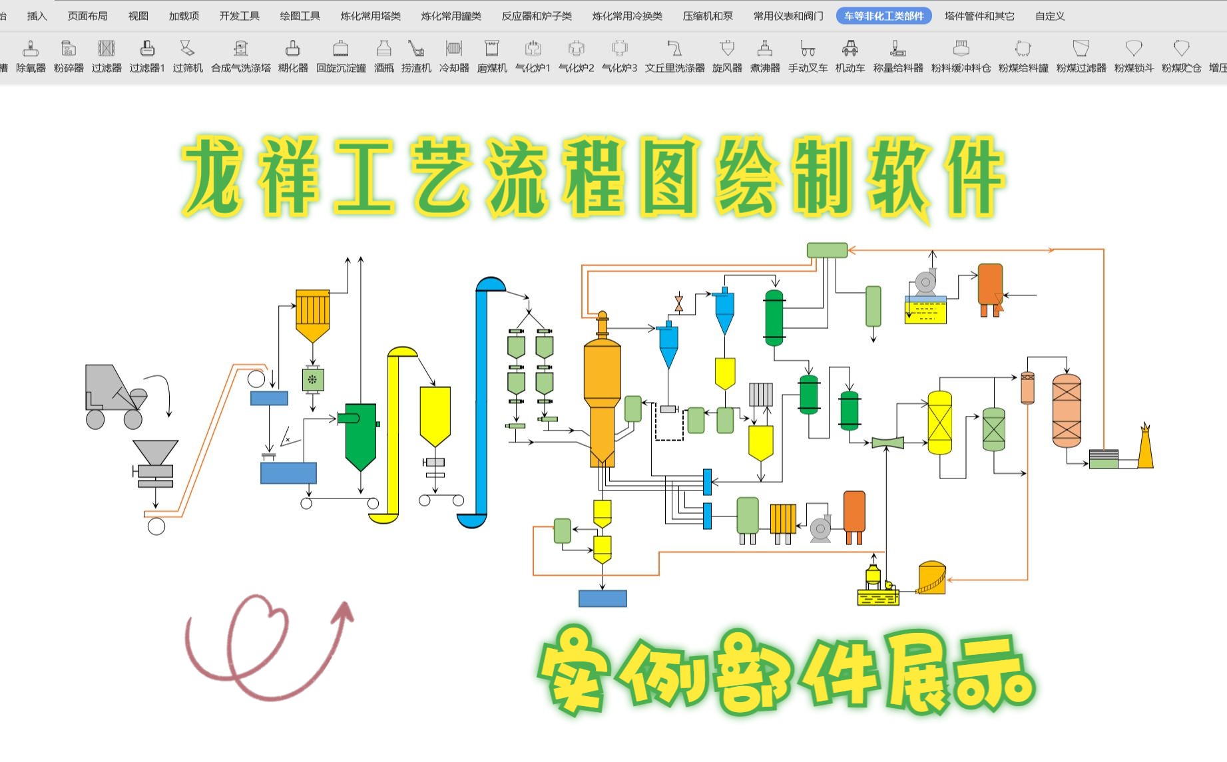This screenshot has width=1227, height=762.
Task: Insert the 气化炉1 gasifier component
Action: point(533,56)
